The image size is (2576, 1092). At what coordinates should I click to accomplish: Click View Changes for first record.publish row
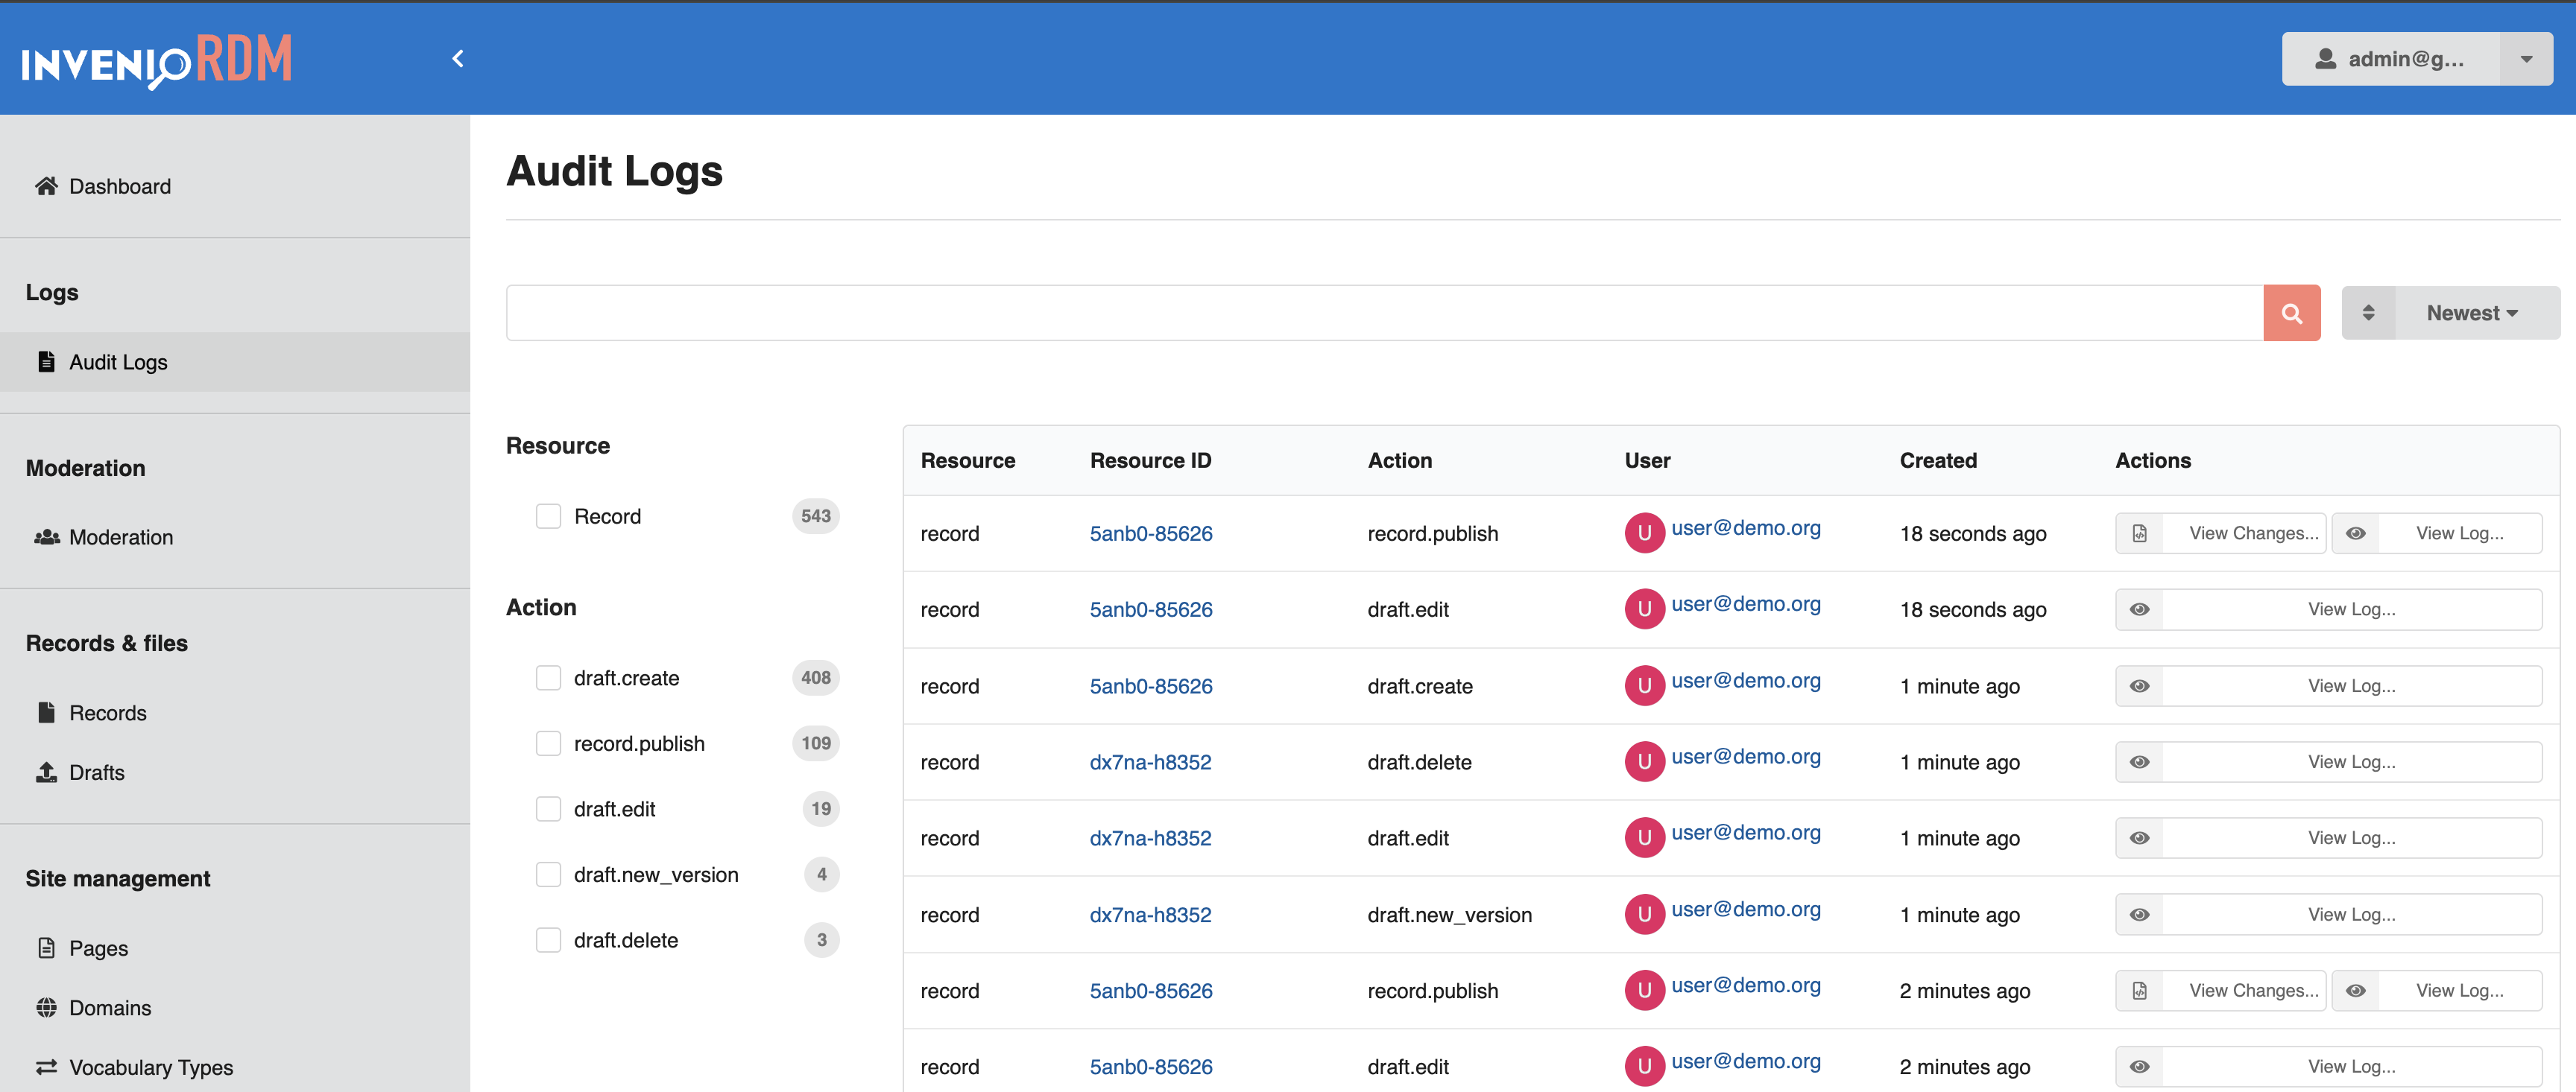coord(2221,533)
